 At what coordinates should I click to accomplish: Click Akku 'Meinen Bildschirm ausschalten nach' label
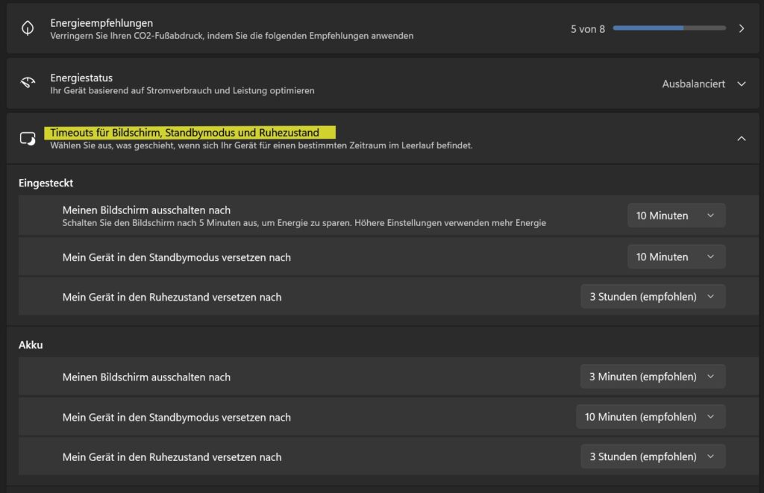point(146,377)
